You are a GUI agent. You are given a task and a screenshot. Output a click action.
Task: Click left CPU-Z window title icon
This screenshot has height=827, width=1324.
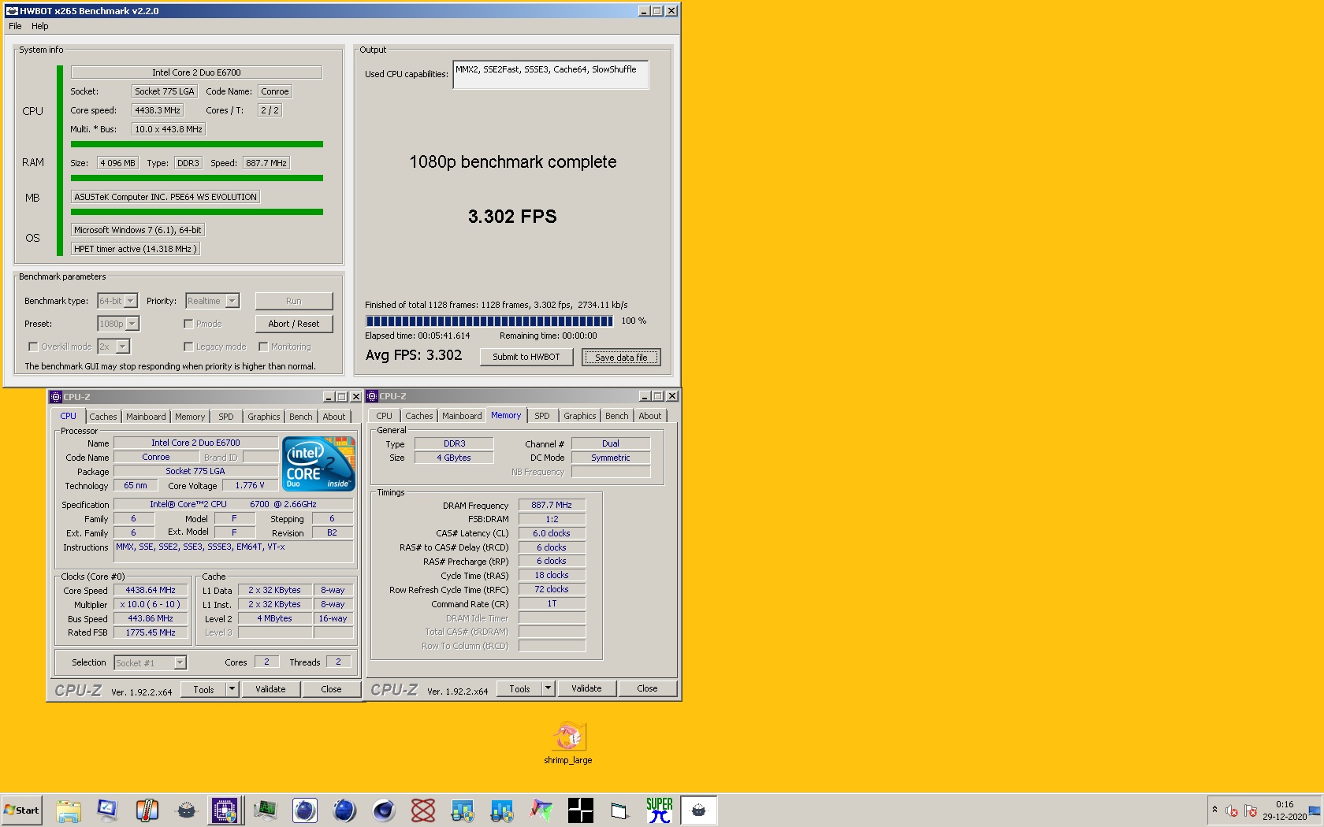(56, 397)
